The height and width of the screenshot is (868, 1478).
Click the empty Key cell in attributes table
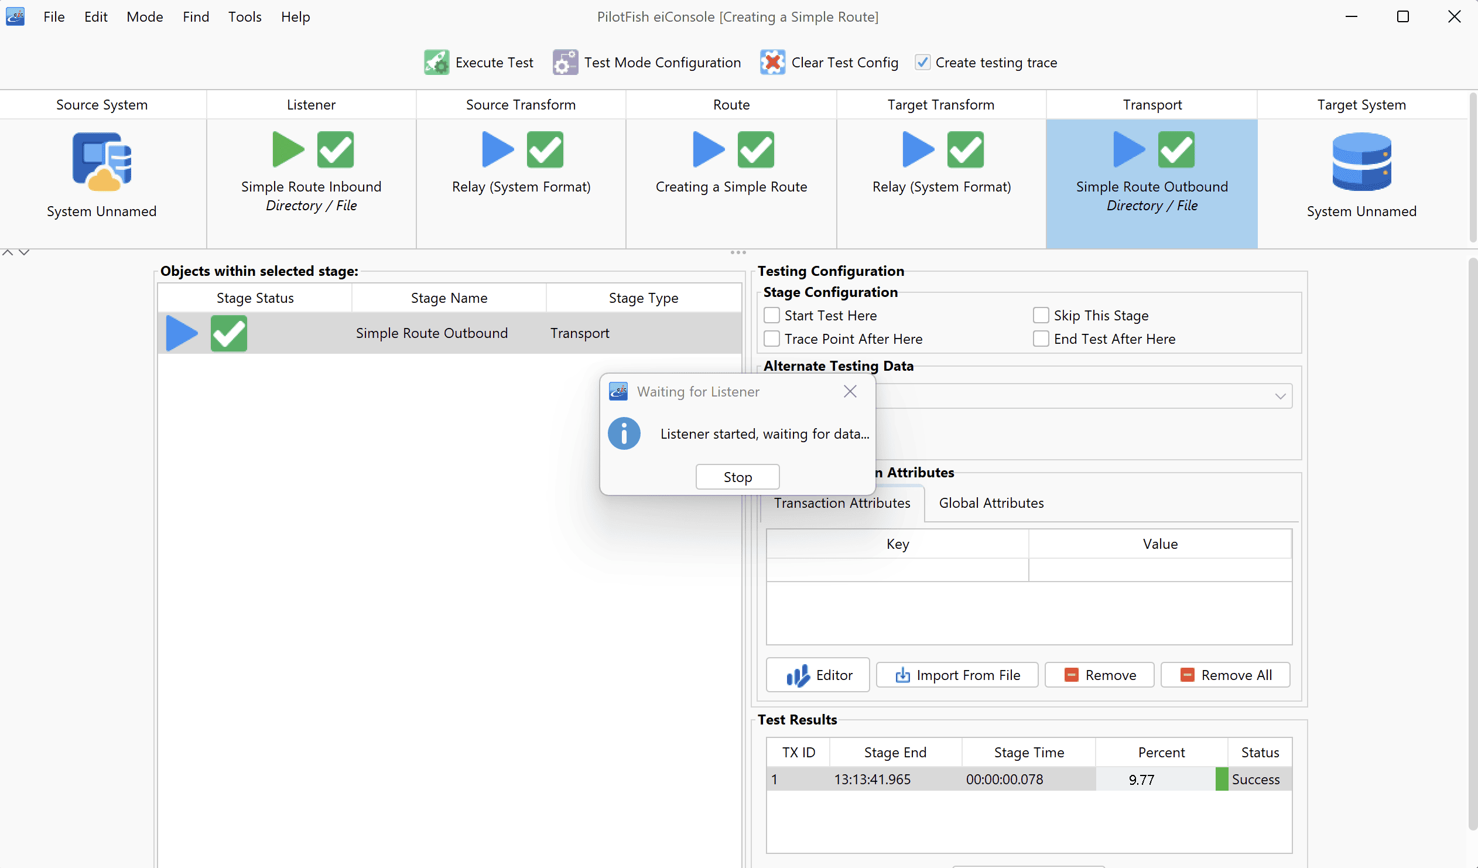(x=897, y=569)
